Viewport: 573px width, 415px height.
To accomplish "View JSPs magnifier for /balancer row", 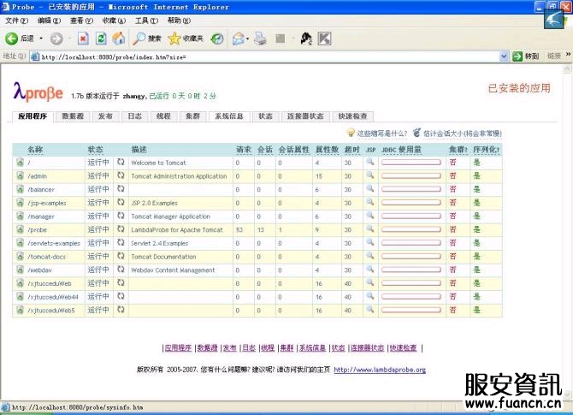I will point(370,188).
